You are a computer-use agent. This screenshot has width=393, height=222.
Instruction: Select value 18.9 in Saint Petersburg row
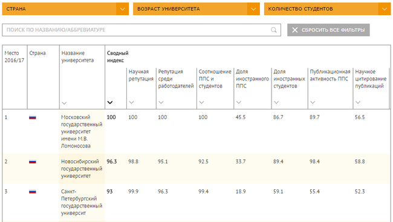coord(241,192)
